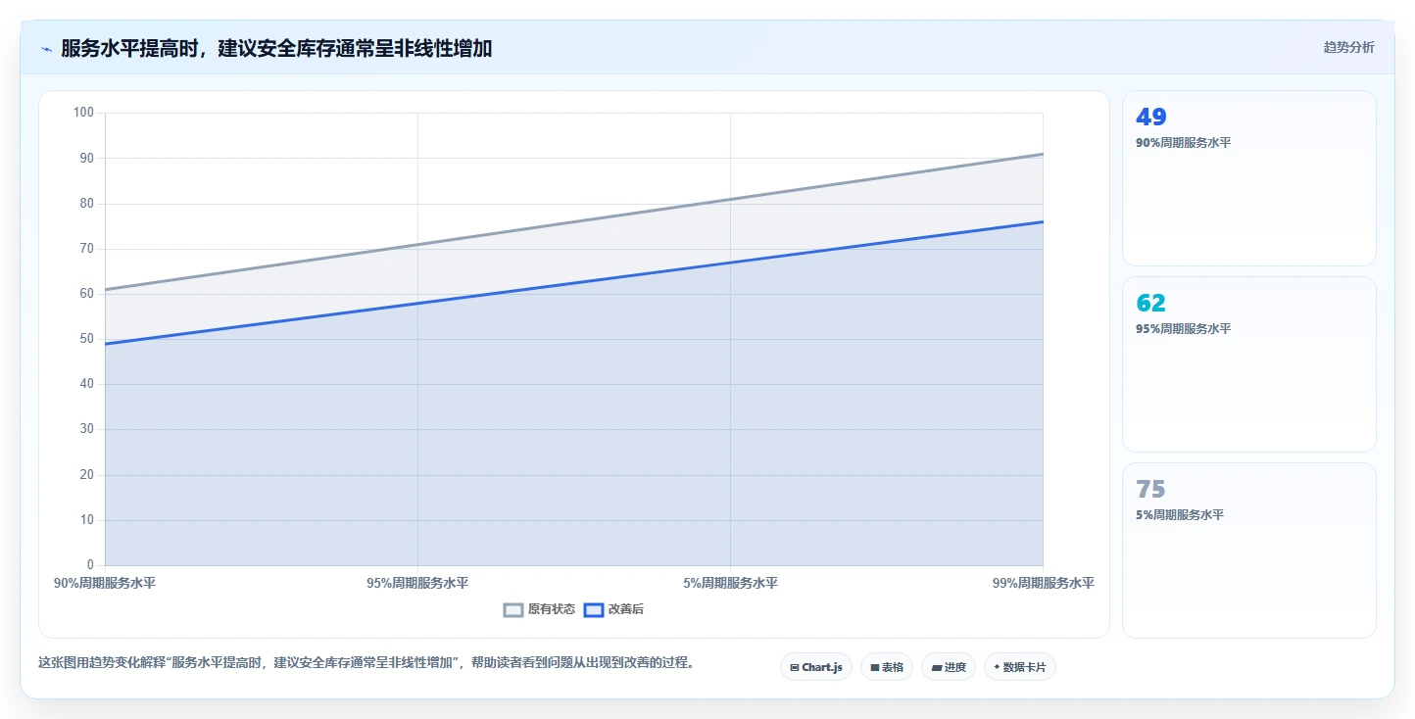Select the 表格 tag chip
The image size is (1415, 719).
point(887,667)
